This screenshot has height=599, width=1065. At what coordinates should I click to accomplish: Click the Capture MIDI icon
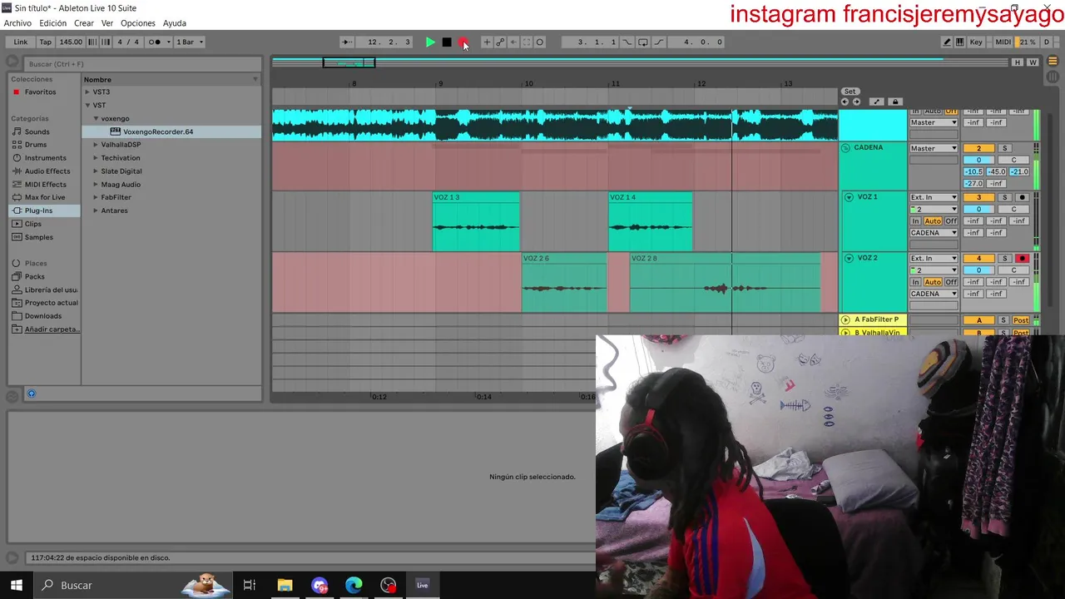coord(527,42)
